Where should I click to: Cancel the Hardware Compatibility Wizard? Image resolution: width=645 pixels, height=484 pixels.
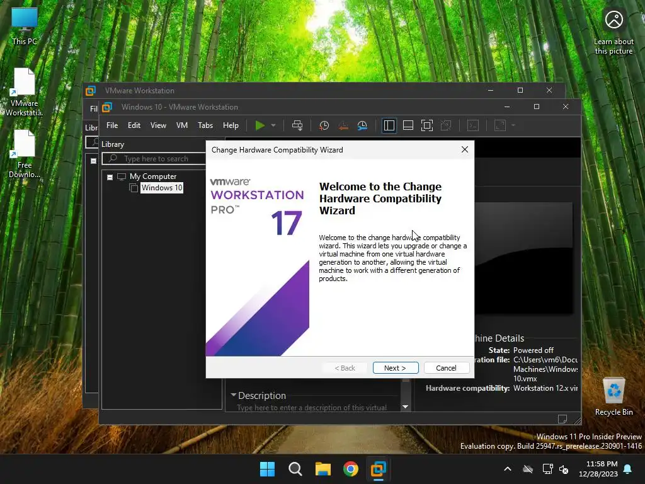point(447,368)
